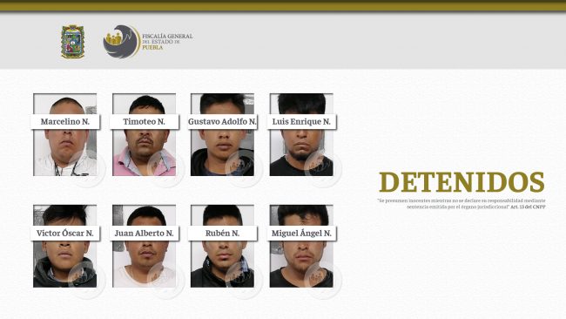The image size is (566, 319).
Task: Open the Timoteo N. mugshot photo
Action: click(x=144, y=135)
